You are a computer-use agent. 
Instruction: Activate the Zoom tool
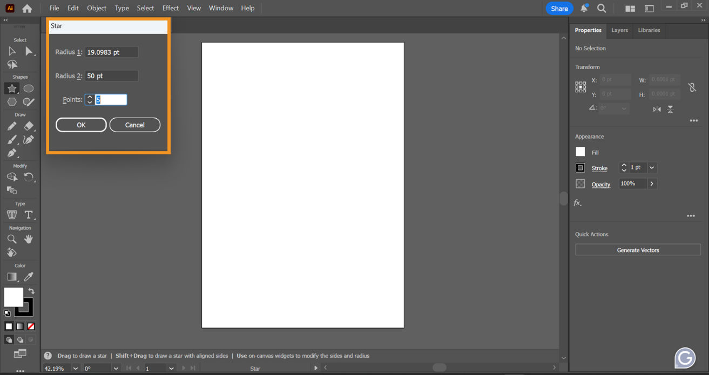point(11,239)
